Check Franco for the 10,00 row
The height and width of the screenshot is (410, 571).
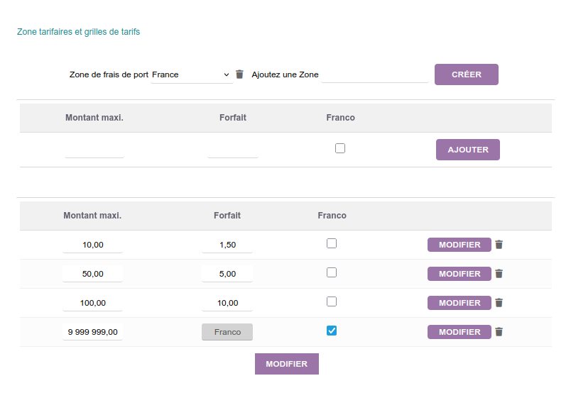point(332,243)
